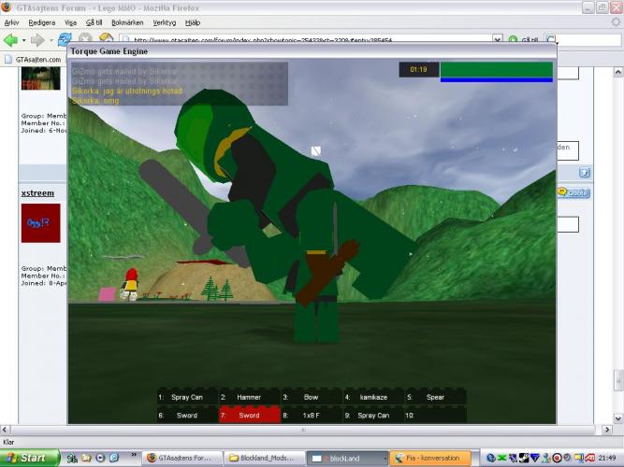
Task: Click xstreem's avatar image
Action: click(40, 223)
